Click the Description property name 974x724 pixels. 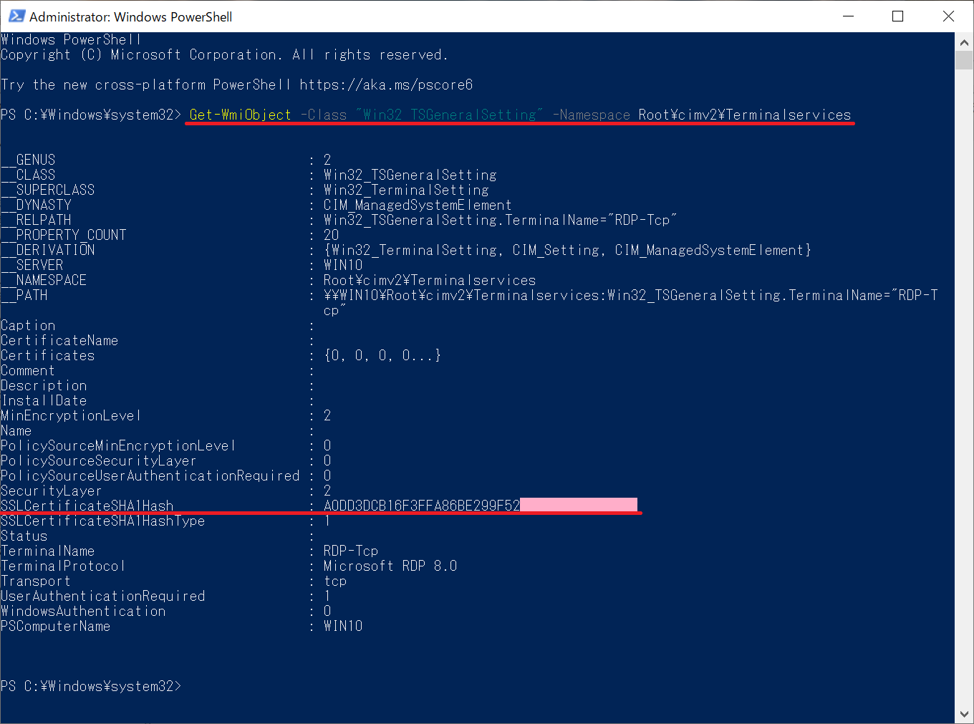[44, 385]
